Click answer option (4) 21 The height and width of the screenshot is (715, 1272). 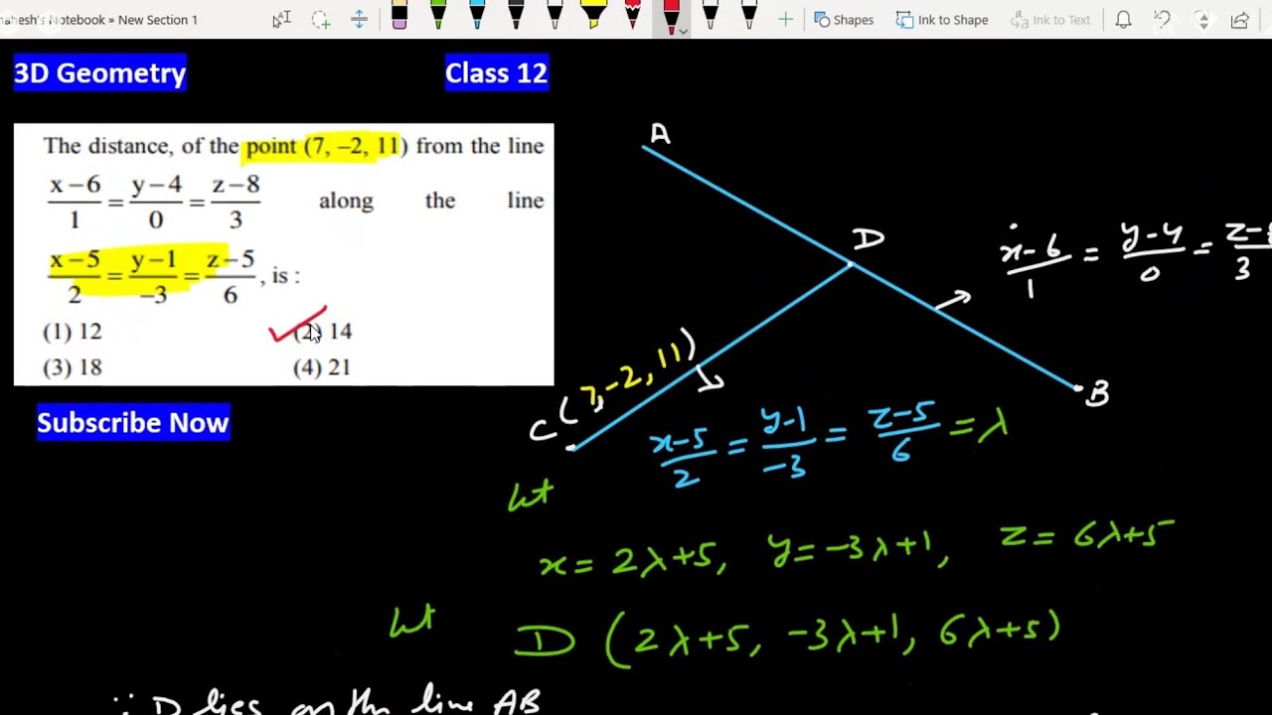click(x=322, y=367)
